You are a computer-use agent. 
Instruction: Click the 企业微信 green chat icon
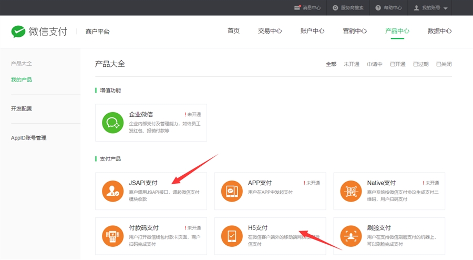click(x=112, y=123)
